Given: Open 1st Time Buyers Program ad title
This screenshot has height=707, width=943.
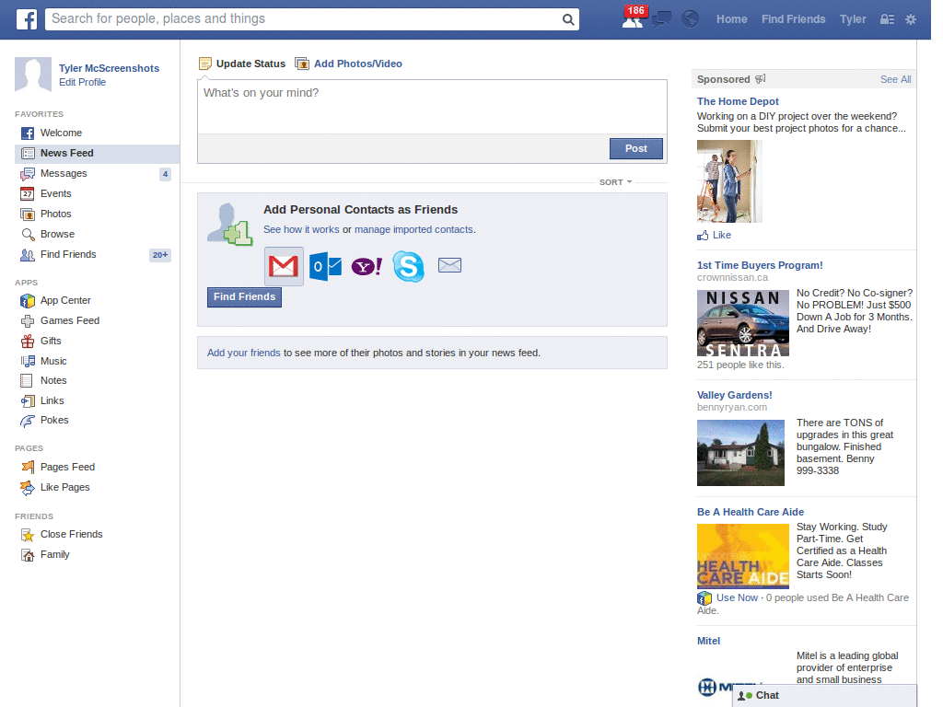Looking at the screenshot, I should pyautogui.click(x=760, y=265).
